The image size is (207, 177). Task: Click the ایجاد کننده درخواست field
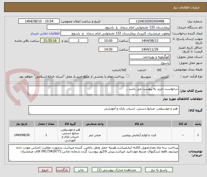[x=115, y=33]
